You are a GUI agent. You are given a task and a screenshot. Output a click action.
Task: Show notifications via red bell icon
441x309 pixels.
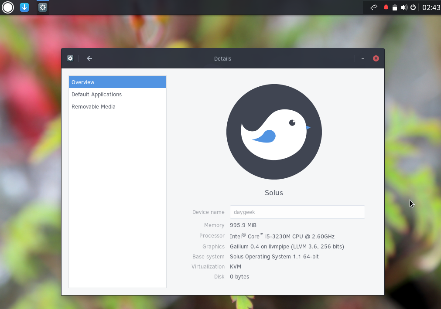tap(386, 7)
